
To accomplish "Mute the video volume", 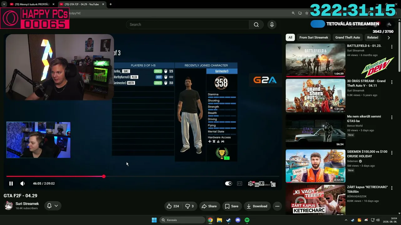I will click(23, 183).
